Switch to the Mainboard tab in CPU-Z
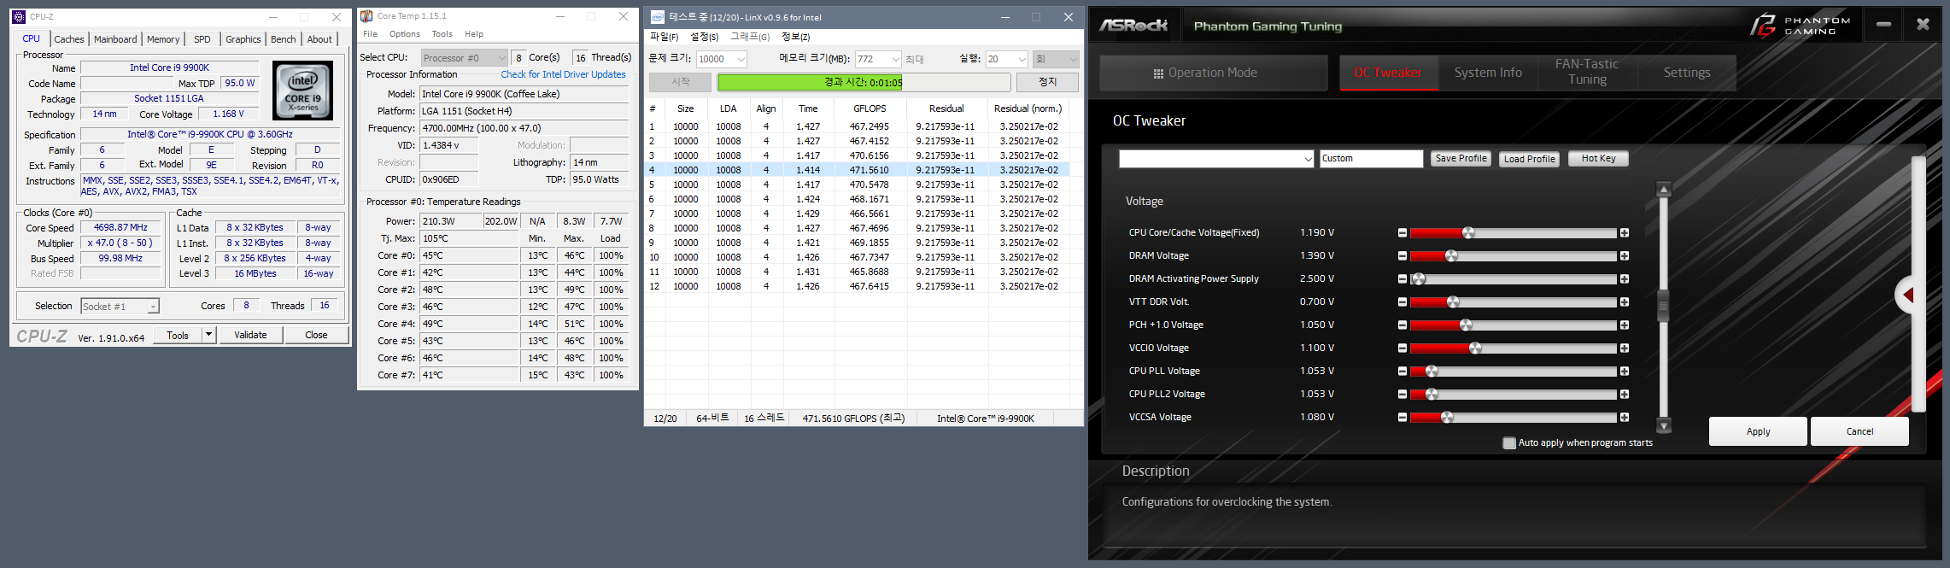The image size is (1950, 568). [x=115, y=39]
